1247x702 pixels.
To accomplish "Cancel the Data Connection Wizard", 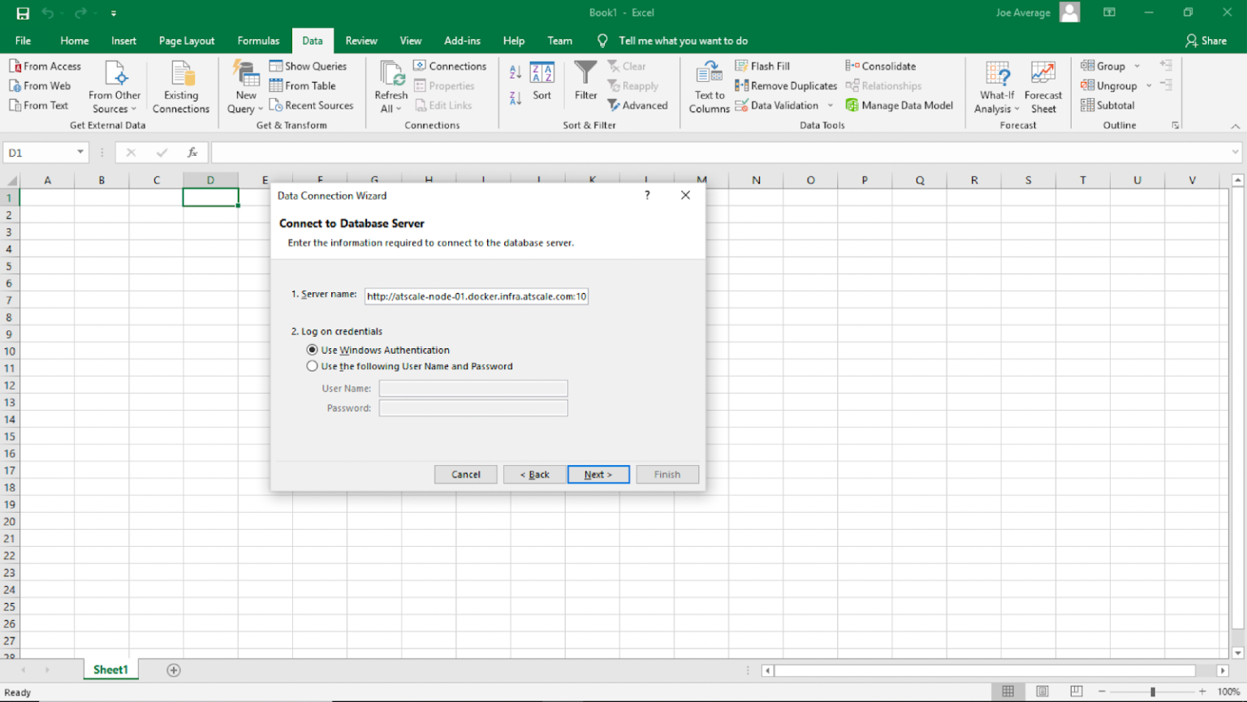I will [465, 474].
